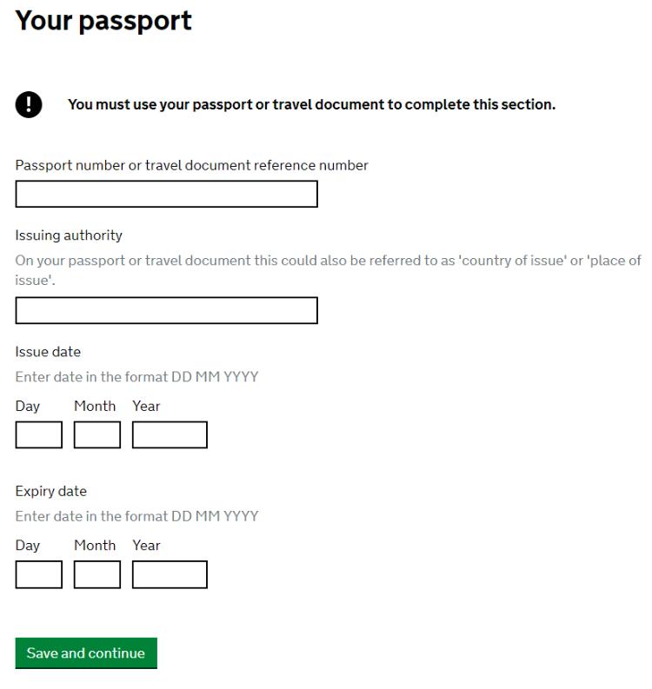Click the 'Expiry date' legend text
The width and height of the screenshot is (652, 689).
(51, 491)
